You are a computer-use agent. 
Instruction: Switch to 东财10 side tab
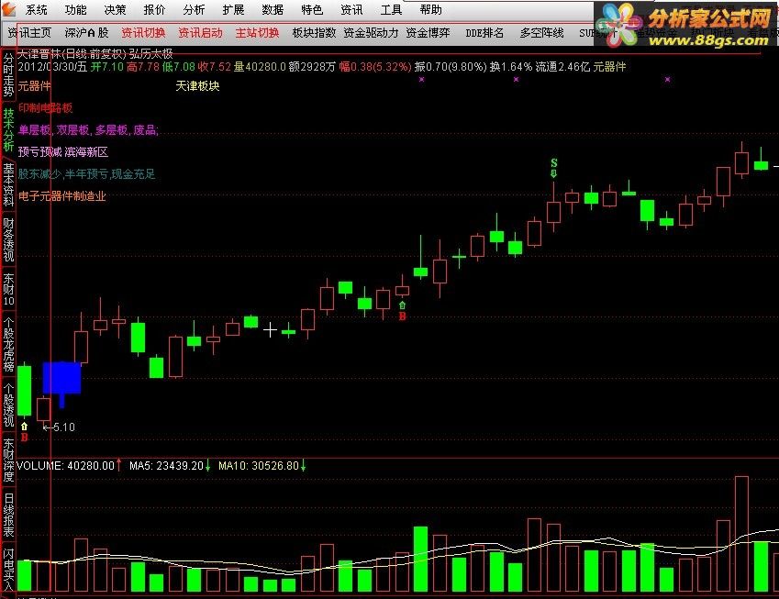[x=8, y=289]
